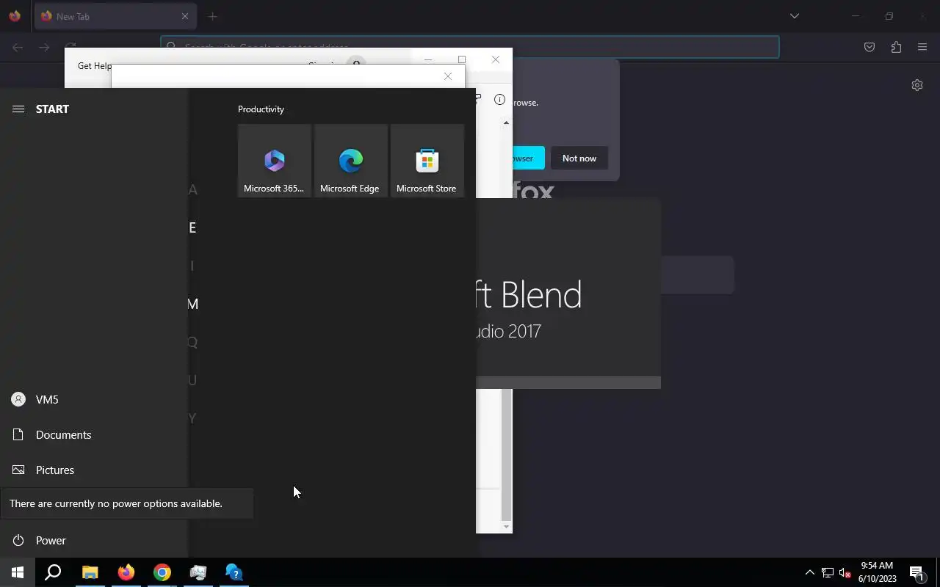Open the Get Help app in taskbar
940x587 pixels.
234,572
